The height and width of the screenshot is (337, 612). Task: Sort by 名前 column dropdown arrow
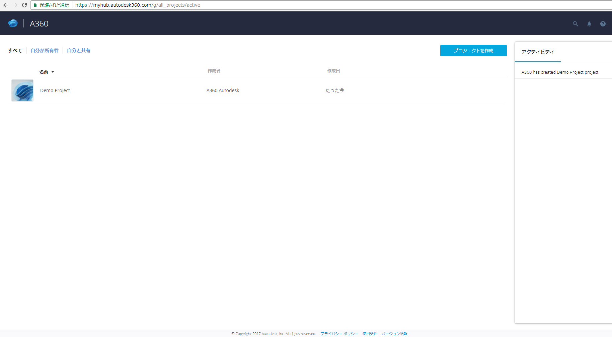(x=53, y=72)
